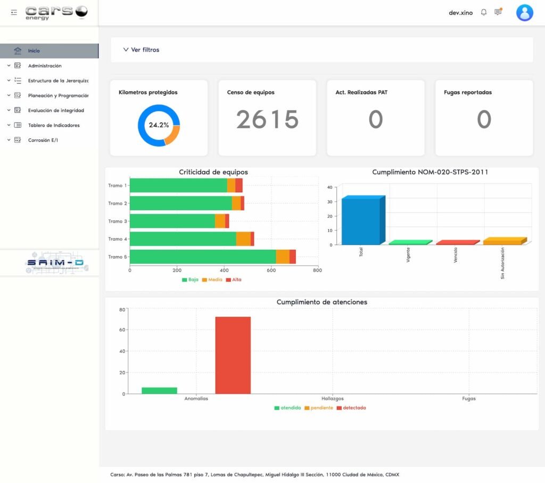545x483 pixels.
Task: Click the user avatar icon
Action: tap(524, 13)
